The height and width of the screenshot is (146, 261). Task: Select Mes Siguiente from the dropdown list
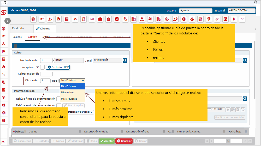(69, 99)
